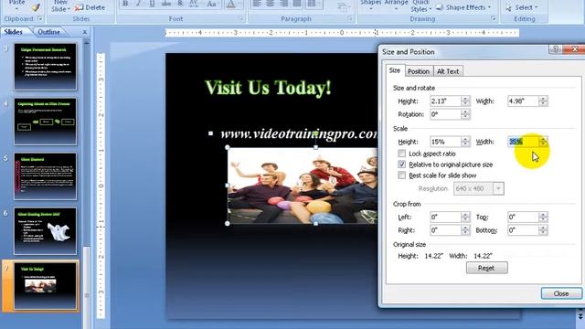The height and width of the screenshot is (329, 585).
Task: Open Character Spacing options
Action: point(194,4)
